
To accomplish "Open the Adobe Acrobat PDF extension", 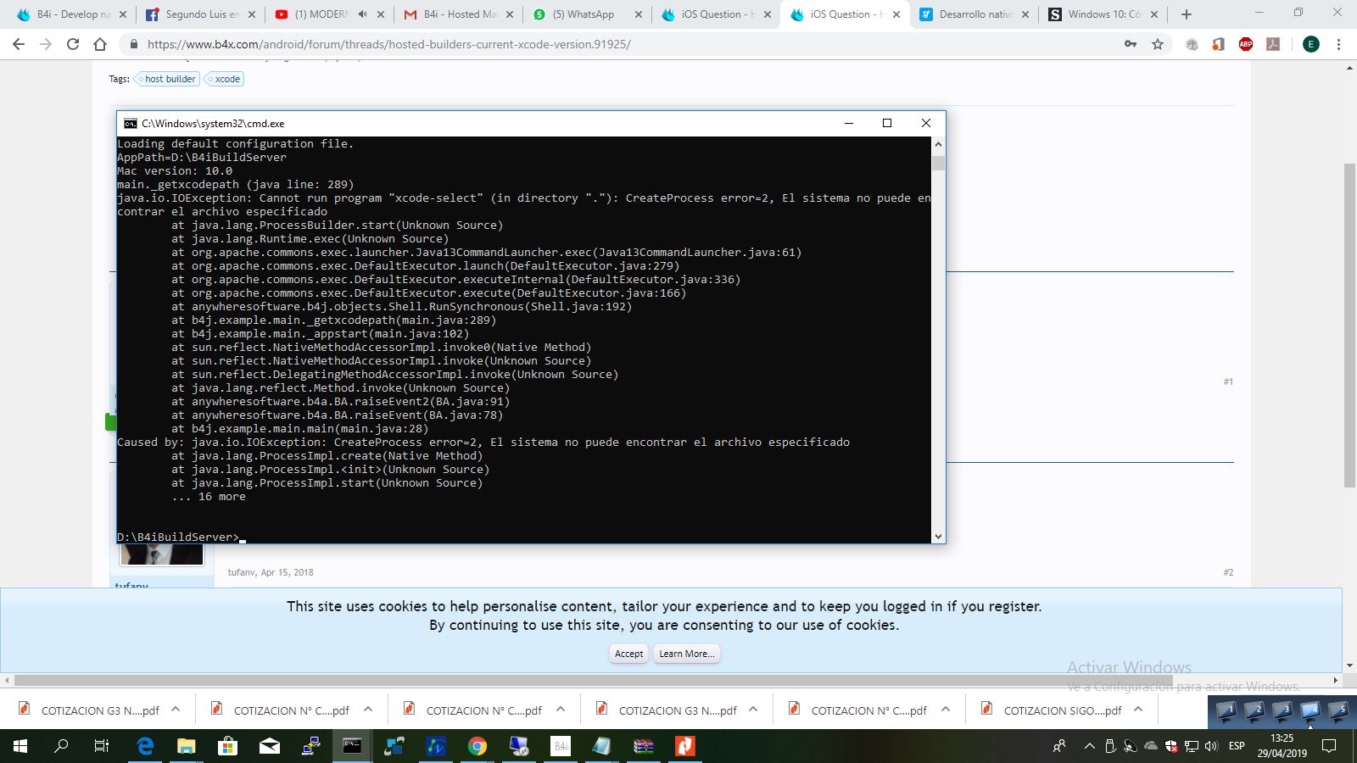I will [1273, 44].
